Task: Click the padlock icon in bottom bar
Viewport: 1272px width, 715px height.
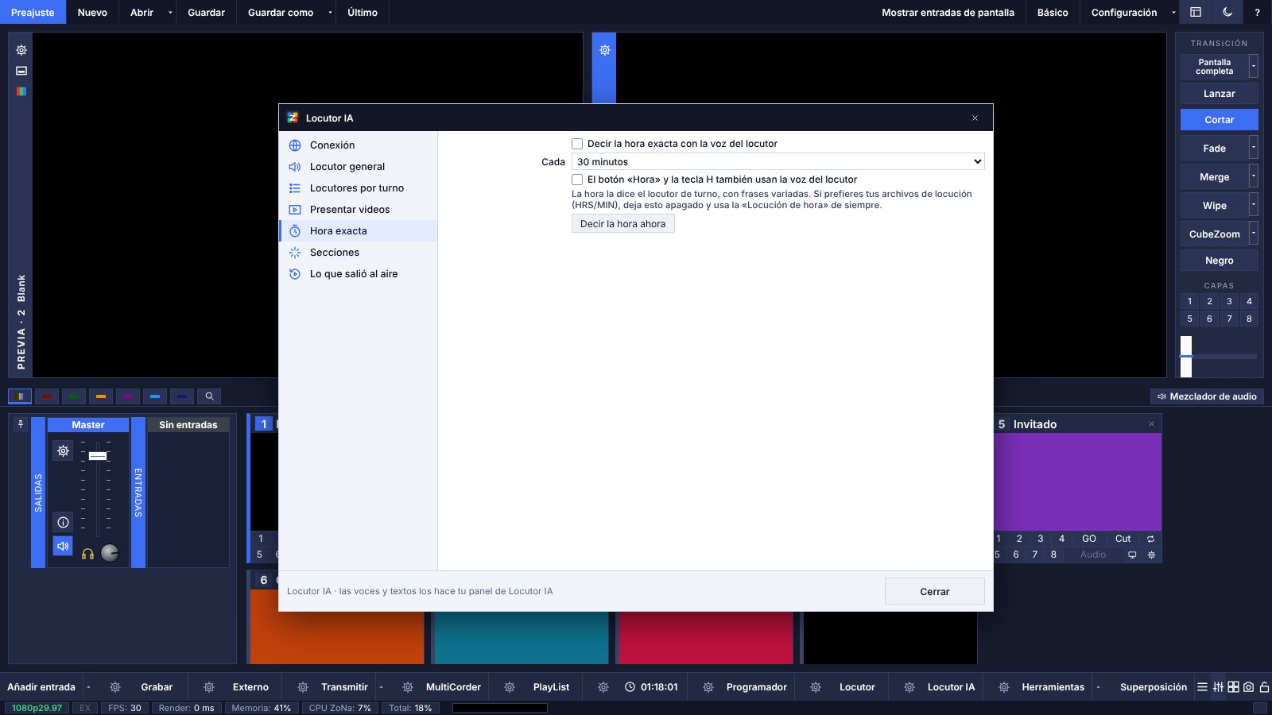Action: (1264, 687)
